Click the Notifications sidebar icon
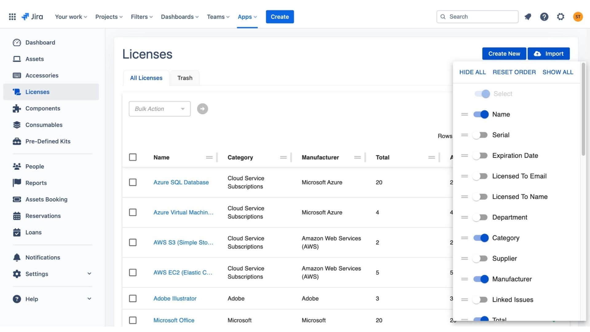The width and height of the screenshot is (590, 332). 16,257
